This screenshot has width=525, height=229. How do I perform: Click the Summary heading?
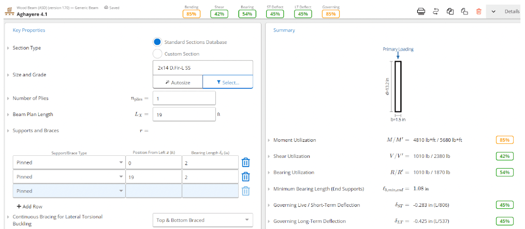(x=284, y=30)
